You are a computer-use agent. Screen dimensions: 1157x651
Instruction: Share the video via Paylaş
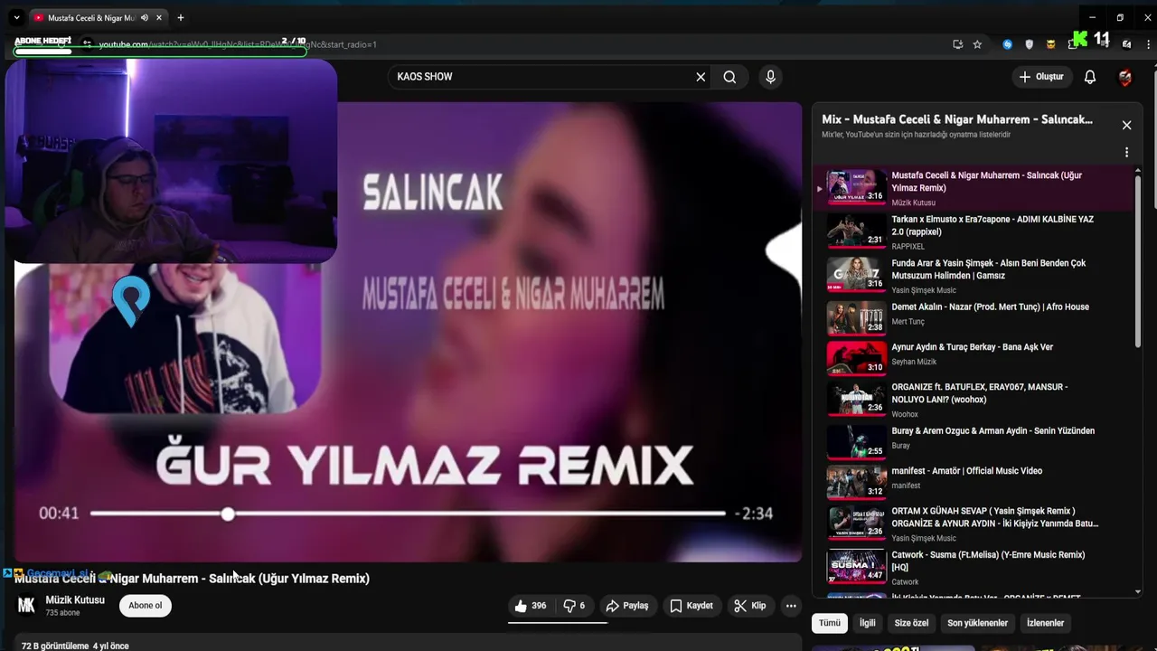[627, 606]
